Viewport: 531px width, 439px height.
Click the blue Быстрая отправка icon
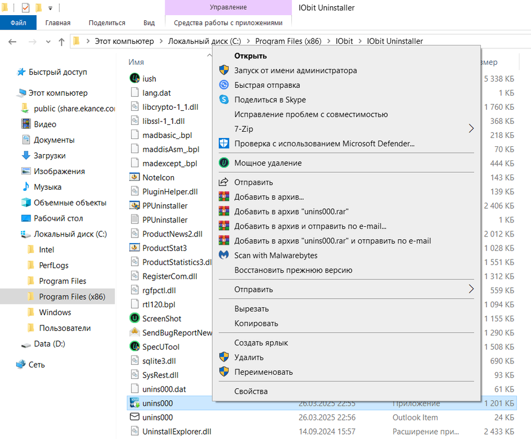(x=224, y=84)
